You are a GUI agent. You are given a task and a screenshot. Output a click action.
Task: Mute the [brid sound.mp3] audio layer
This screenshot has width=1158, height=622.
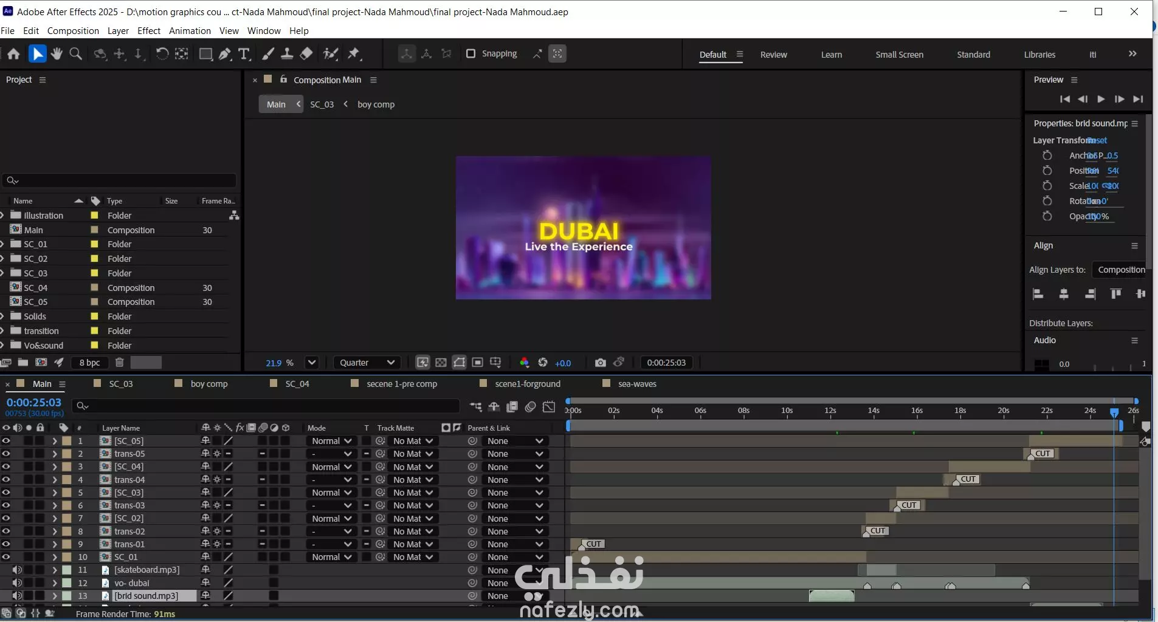click(x=17, y=596)
